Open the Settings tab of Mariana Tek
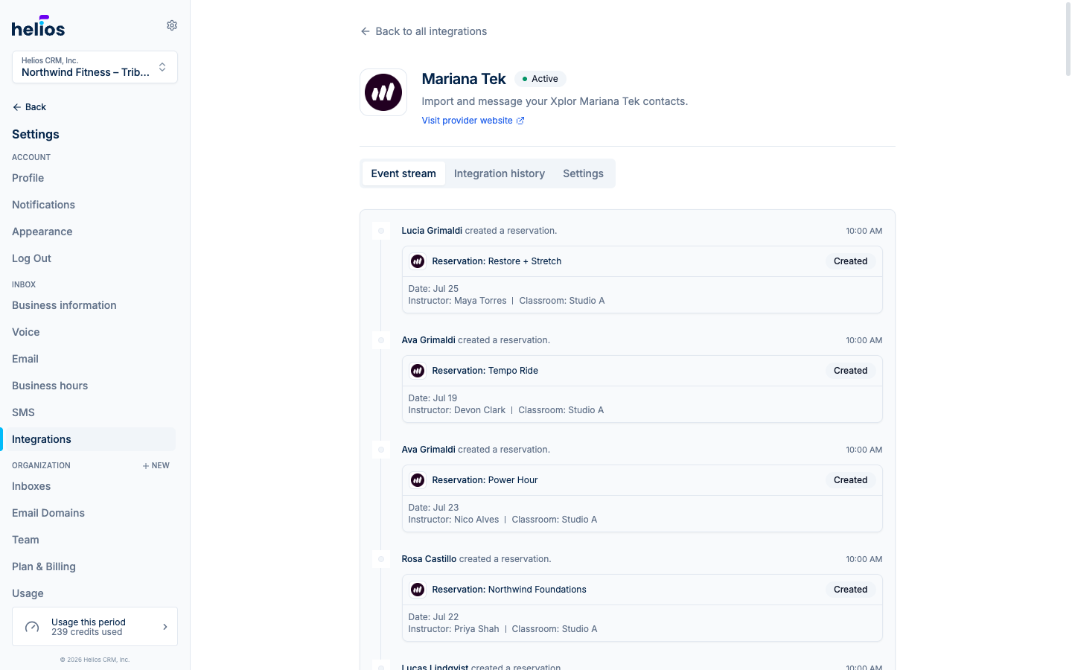1072x670 pixels. pyautogui.click(x=583, y=173)
